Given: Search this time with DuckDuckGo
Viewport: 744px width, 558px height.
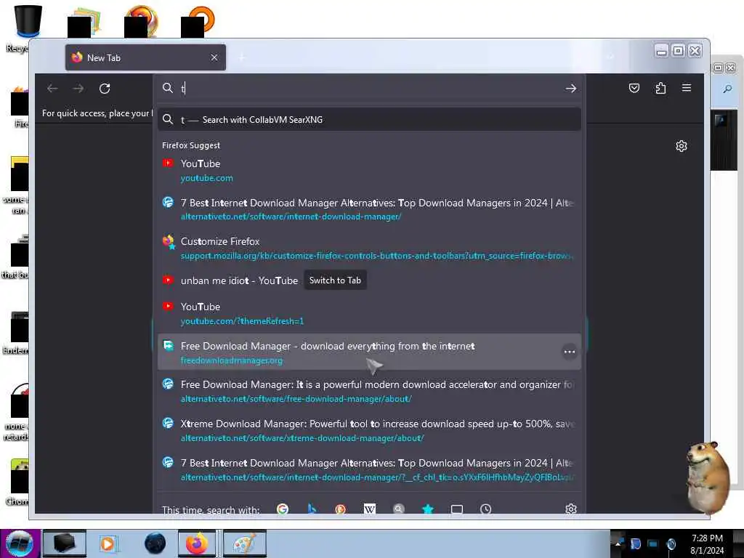Looking at the screenshot, I should (340, 509).
